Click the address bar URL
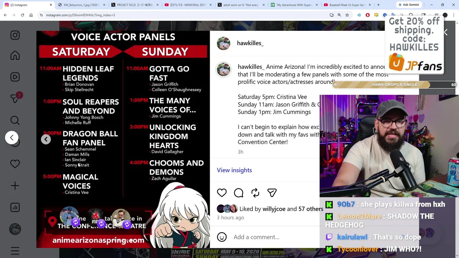 point(81,15)
